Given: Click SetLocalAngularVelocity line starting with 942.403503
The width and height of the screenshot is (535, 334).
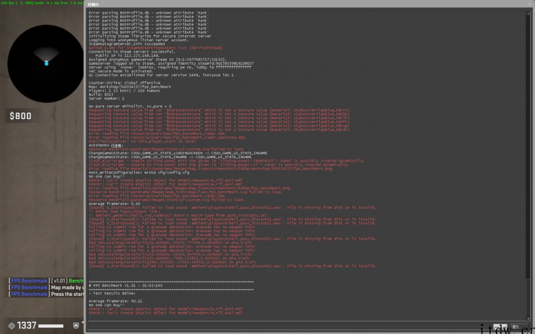Looking at the screenshot, I should 172,262.
